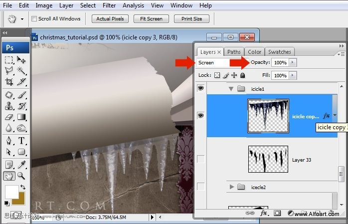Open the Layers panel options menu
The width and height of the screenshot is (348, 224).
click(341, 54)
